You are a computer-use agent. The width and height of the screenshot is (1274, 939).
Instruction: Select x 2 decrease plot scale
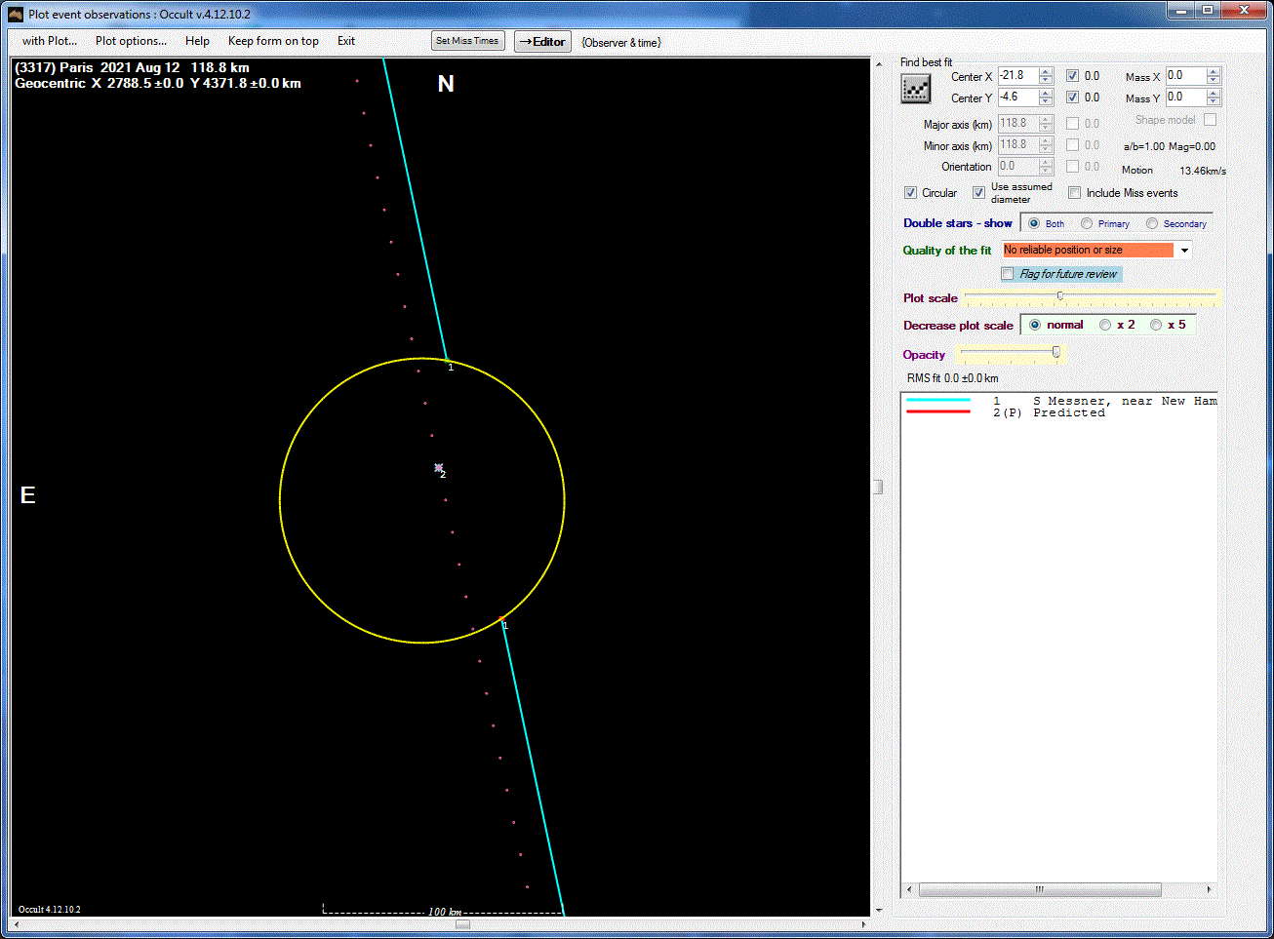(x=1105, y=326)
